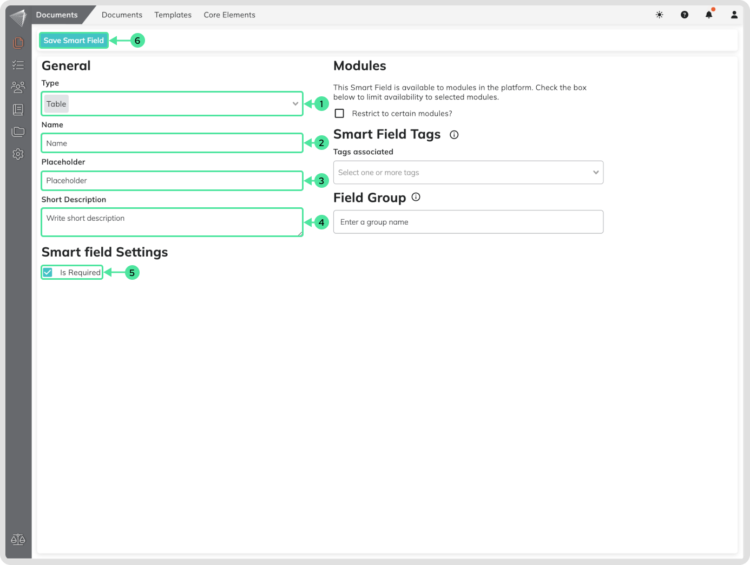Switch to the Templates tab

[x=173, y=15]
